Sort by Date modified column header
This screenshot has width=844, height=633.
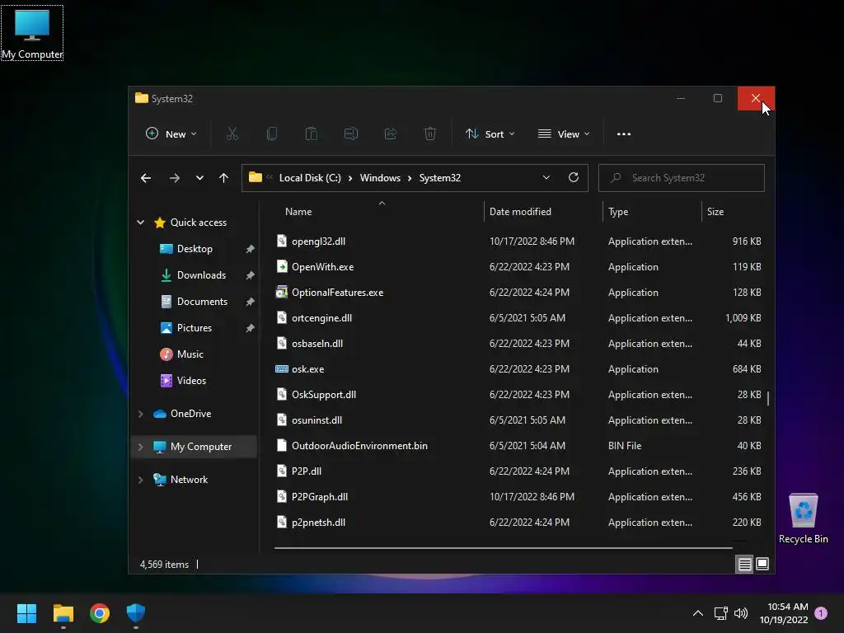click(x=520, y=212)
